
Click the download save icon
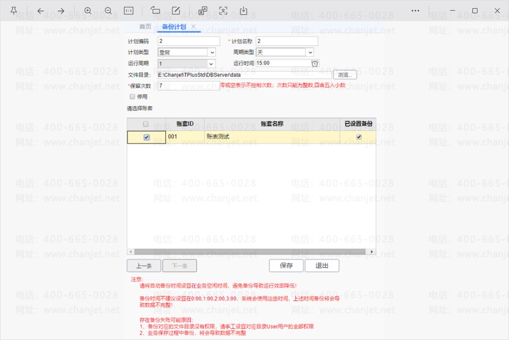pyautogui.click(x=243, y=11)
